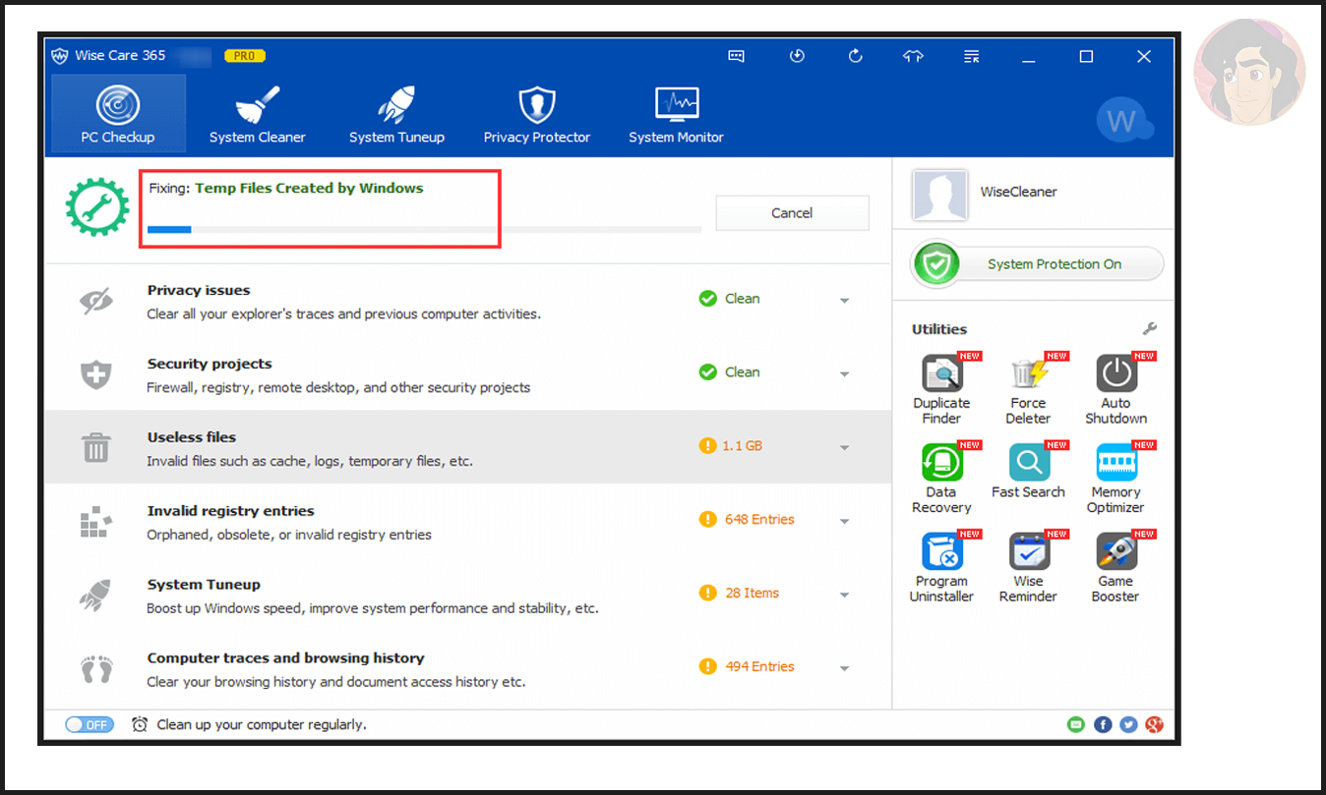This screenshot has height=795, width=1326.
Task: Click the Privacy issues heading
Action: coord(199,290)
